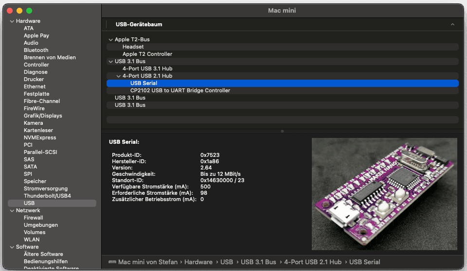Open Grafik/Displays entry
The height and width of the screenshot is (271, 467).
(43, 116)
